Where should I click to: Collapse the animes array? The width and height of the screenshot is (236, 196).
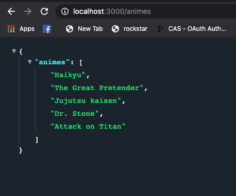[30, 62]
